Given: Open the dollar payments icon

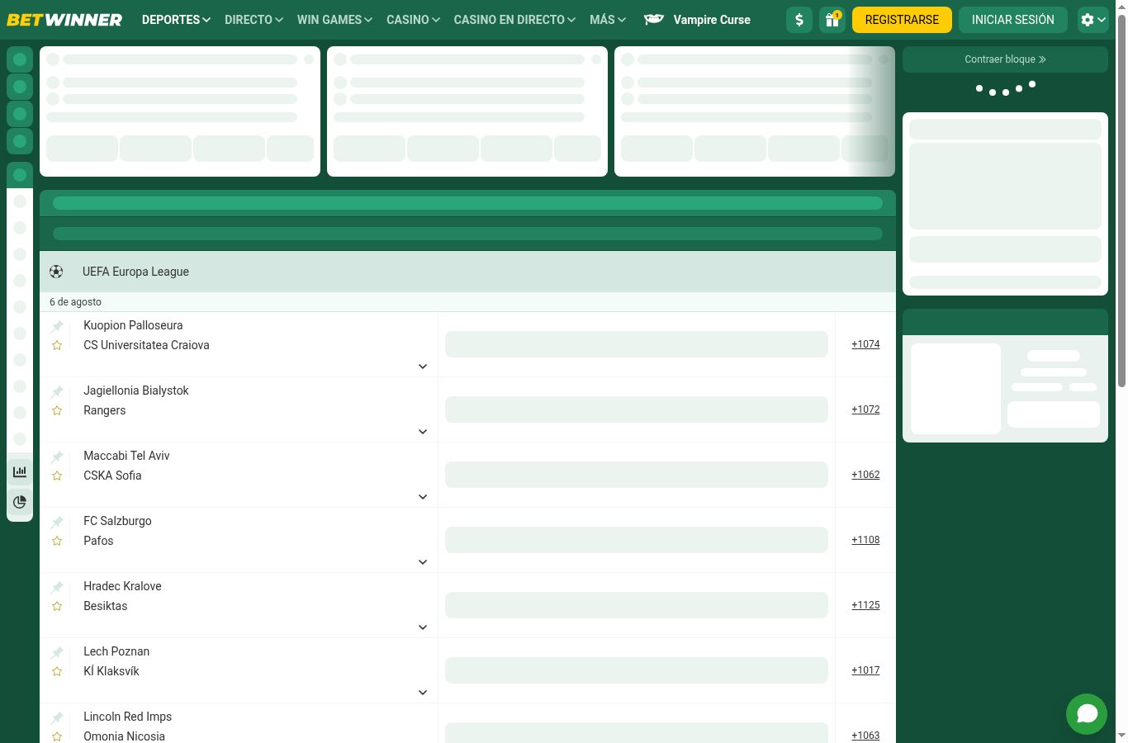Looking at the screenshot, I should tap(799, 20).
